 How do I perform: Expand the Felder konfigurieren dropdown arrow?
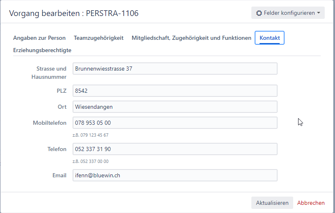[319, 13]
